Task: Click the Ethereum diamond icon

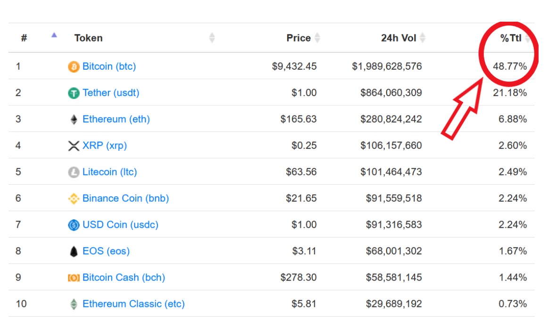Action: [x=74, y=120]
